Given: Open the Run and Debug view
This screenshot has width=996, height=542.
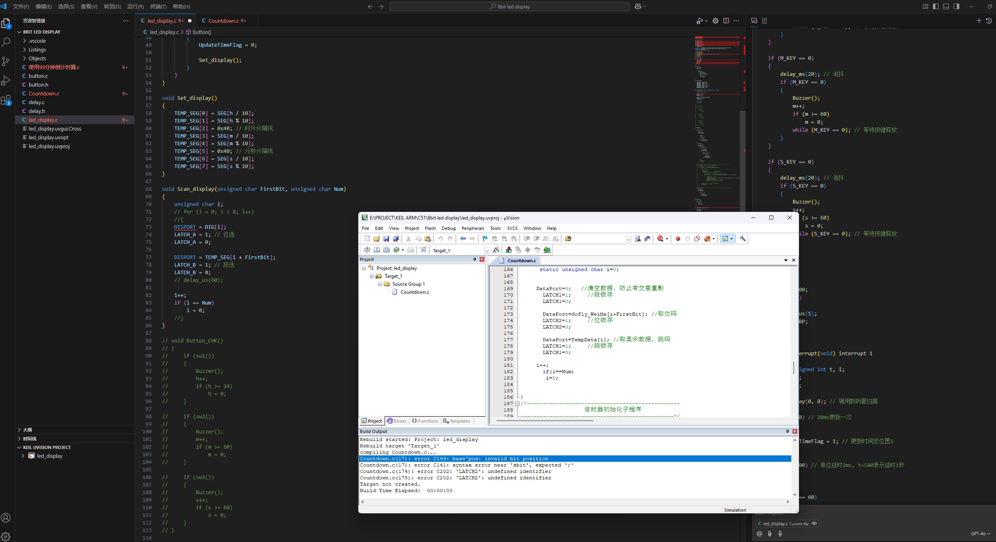Looking at the screenshot, I should pos(6,81).
